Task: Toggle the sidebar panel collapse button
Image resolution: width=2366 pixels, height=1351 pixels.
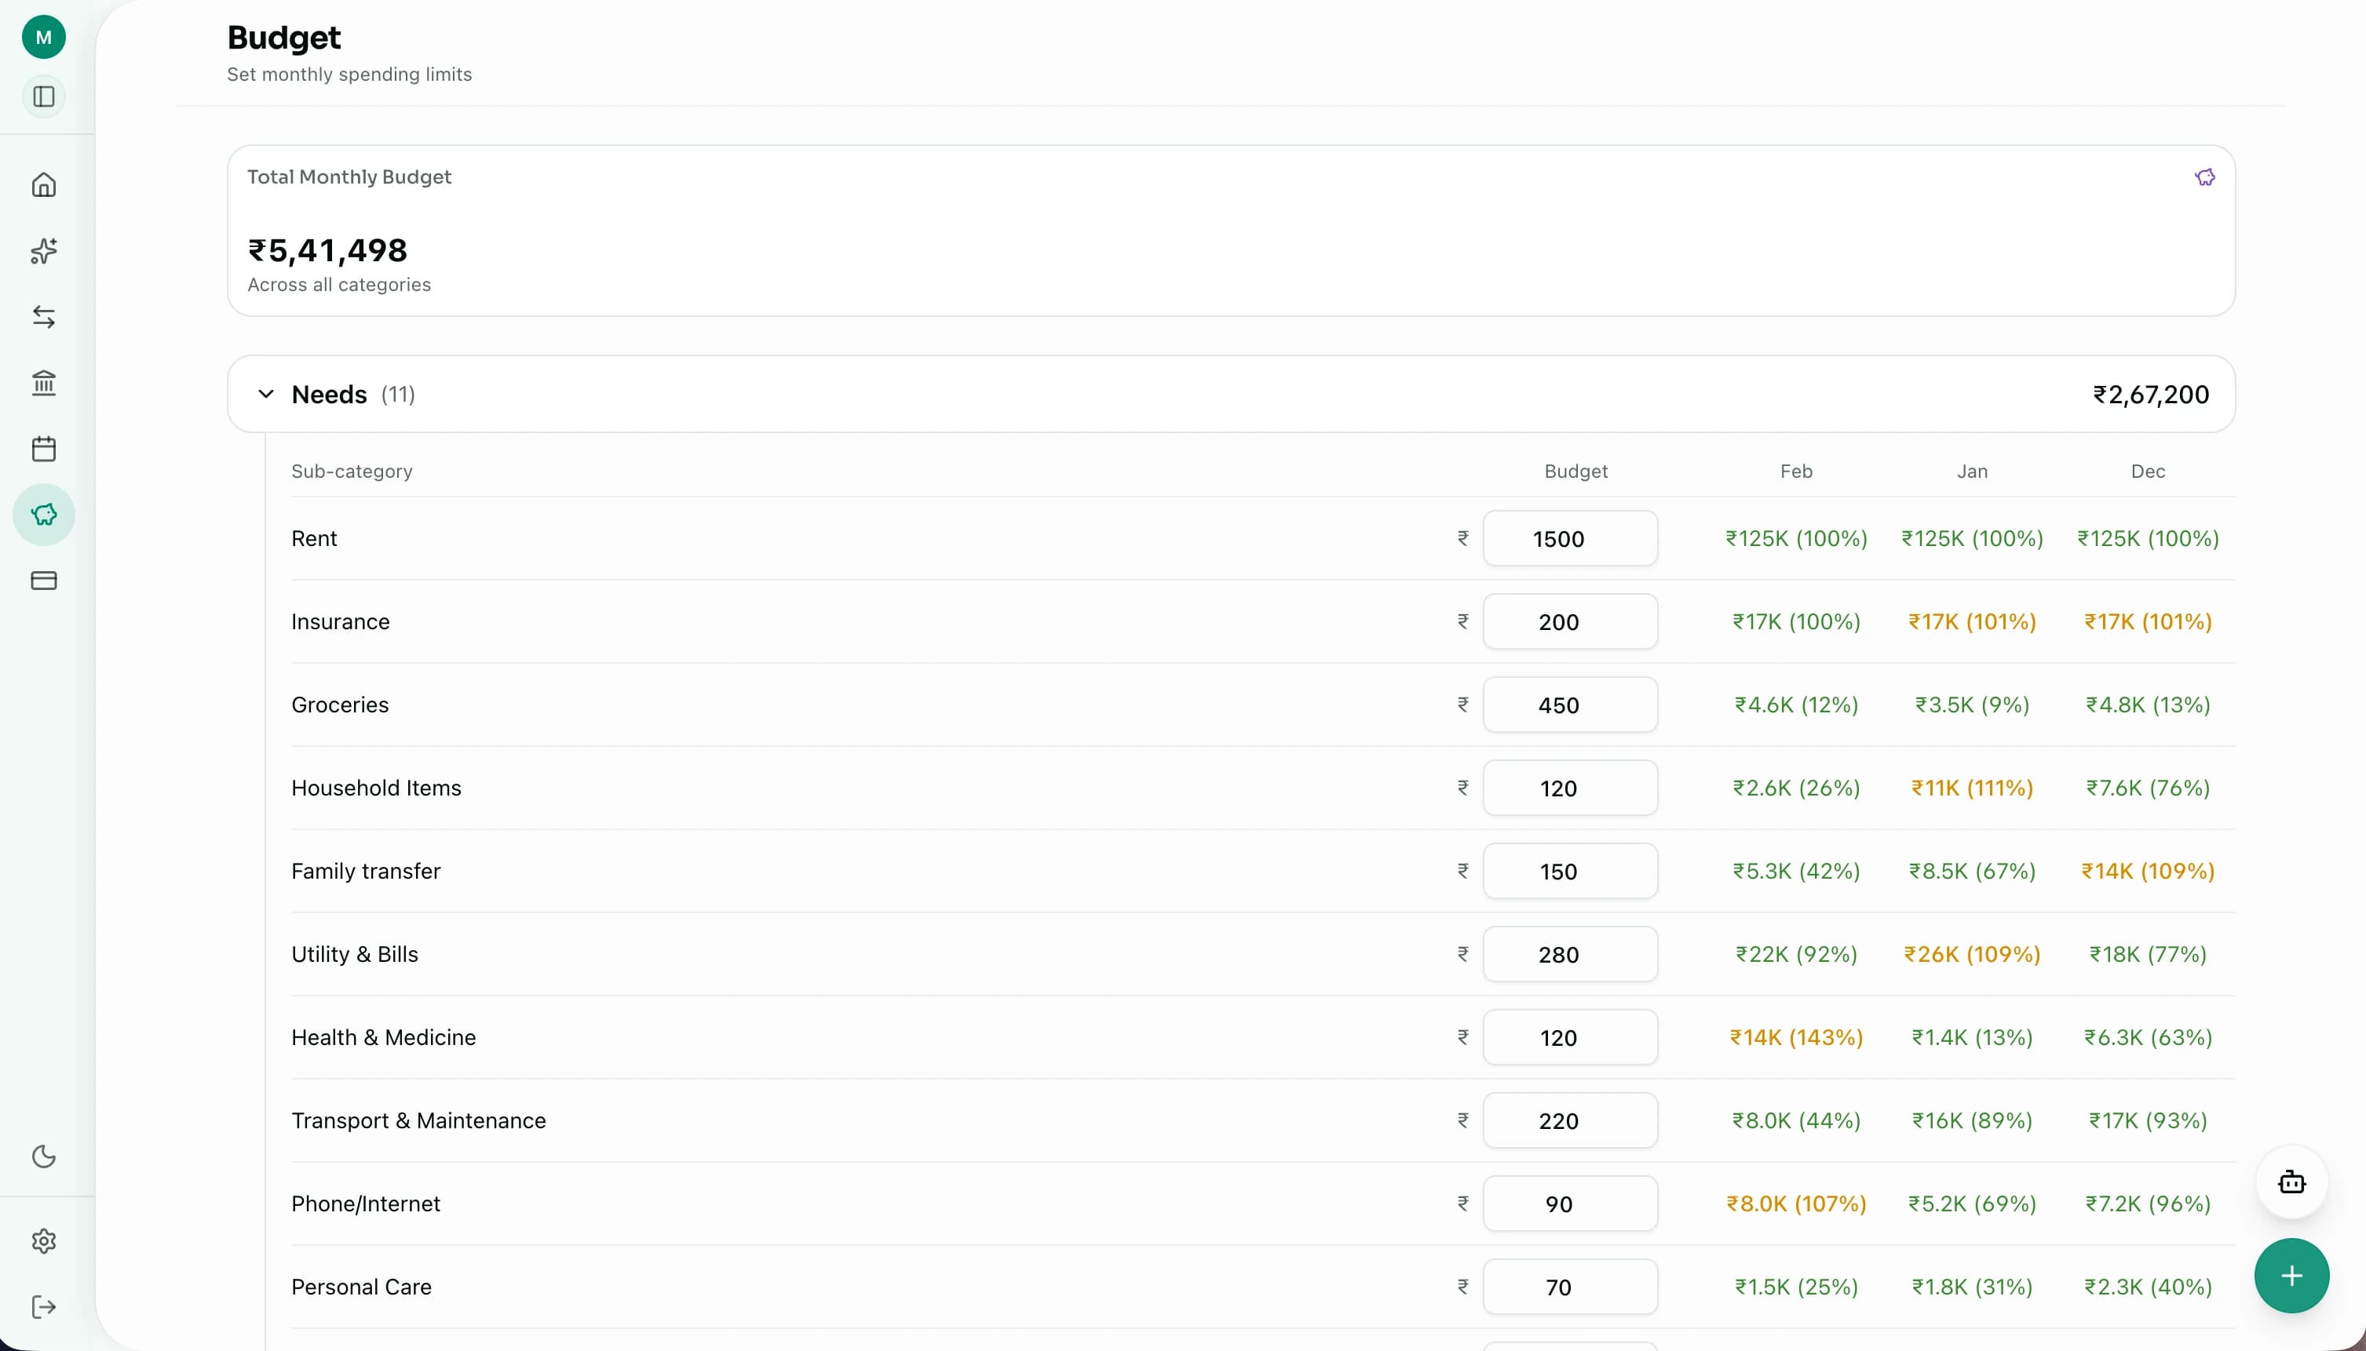Action: click(x=44, y=96)
